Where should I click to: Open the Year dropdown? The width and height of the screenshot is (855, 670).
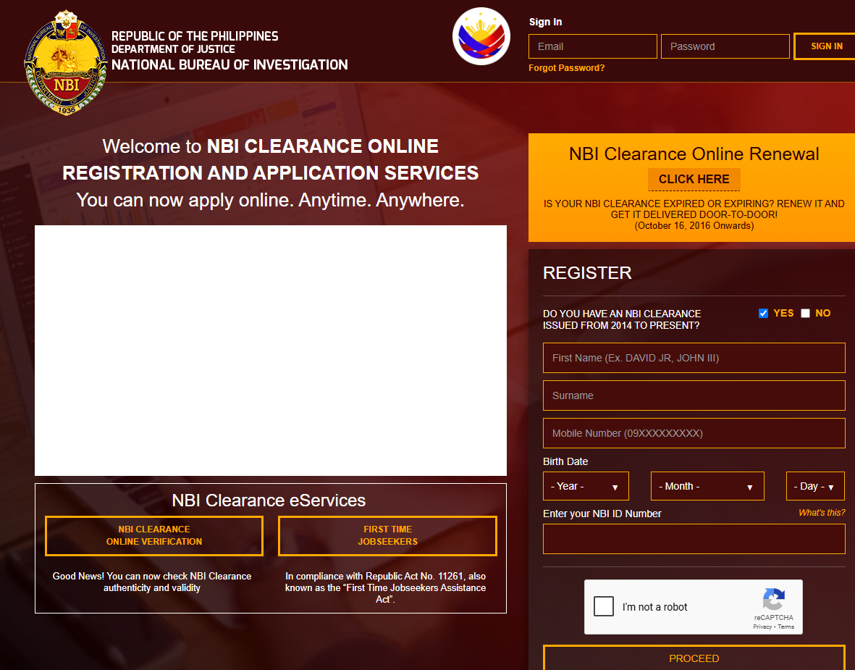click(x=586, y=486)
